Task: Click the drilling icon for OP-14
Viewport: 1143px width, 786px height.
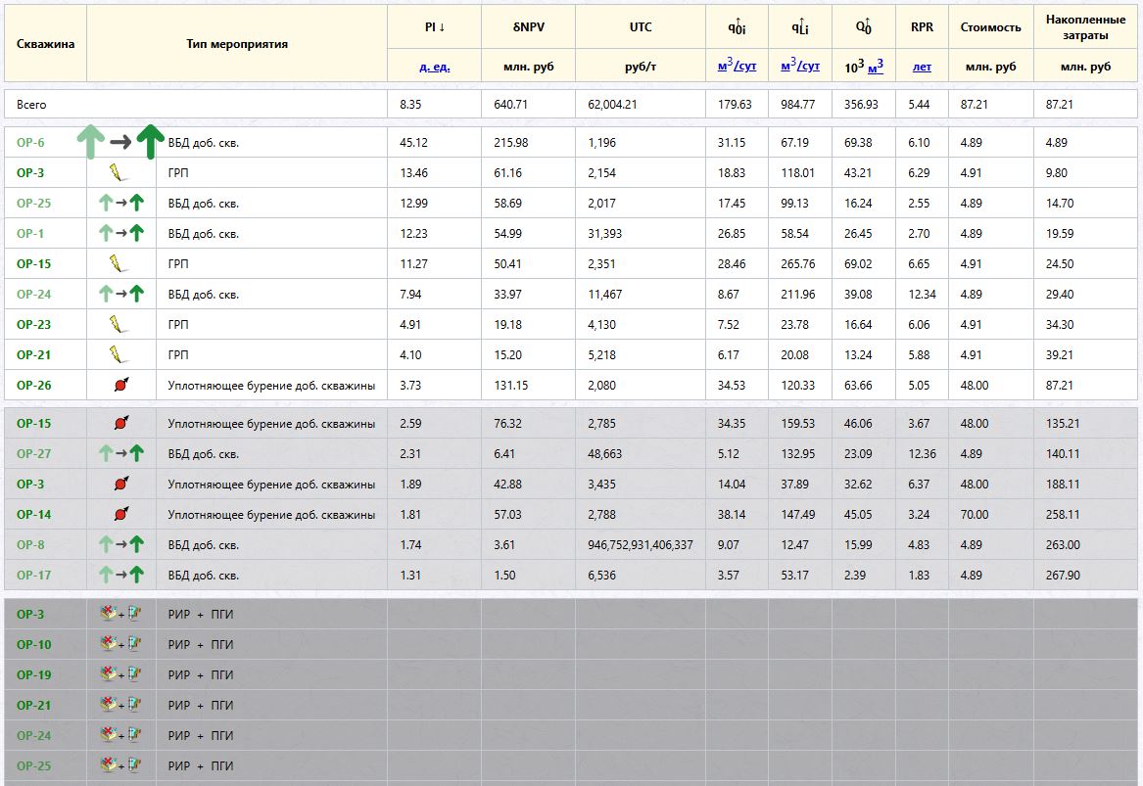Action: [x=121, y=514]
